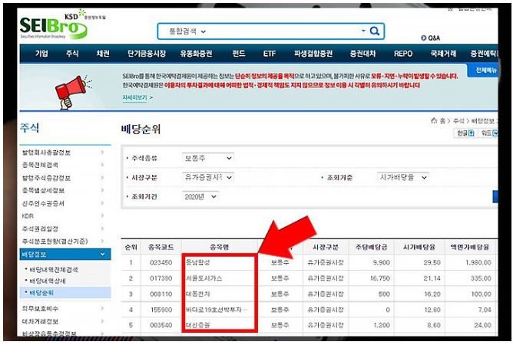Open the 파생결합증권 main menu
Viewport: 513px width, 345px height.
point(313,54)
